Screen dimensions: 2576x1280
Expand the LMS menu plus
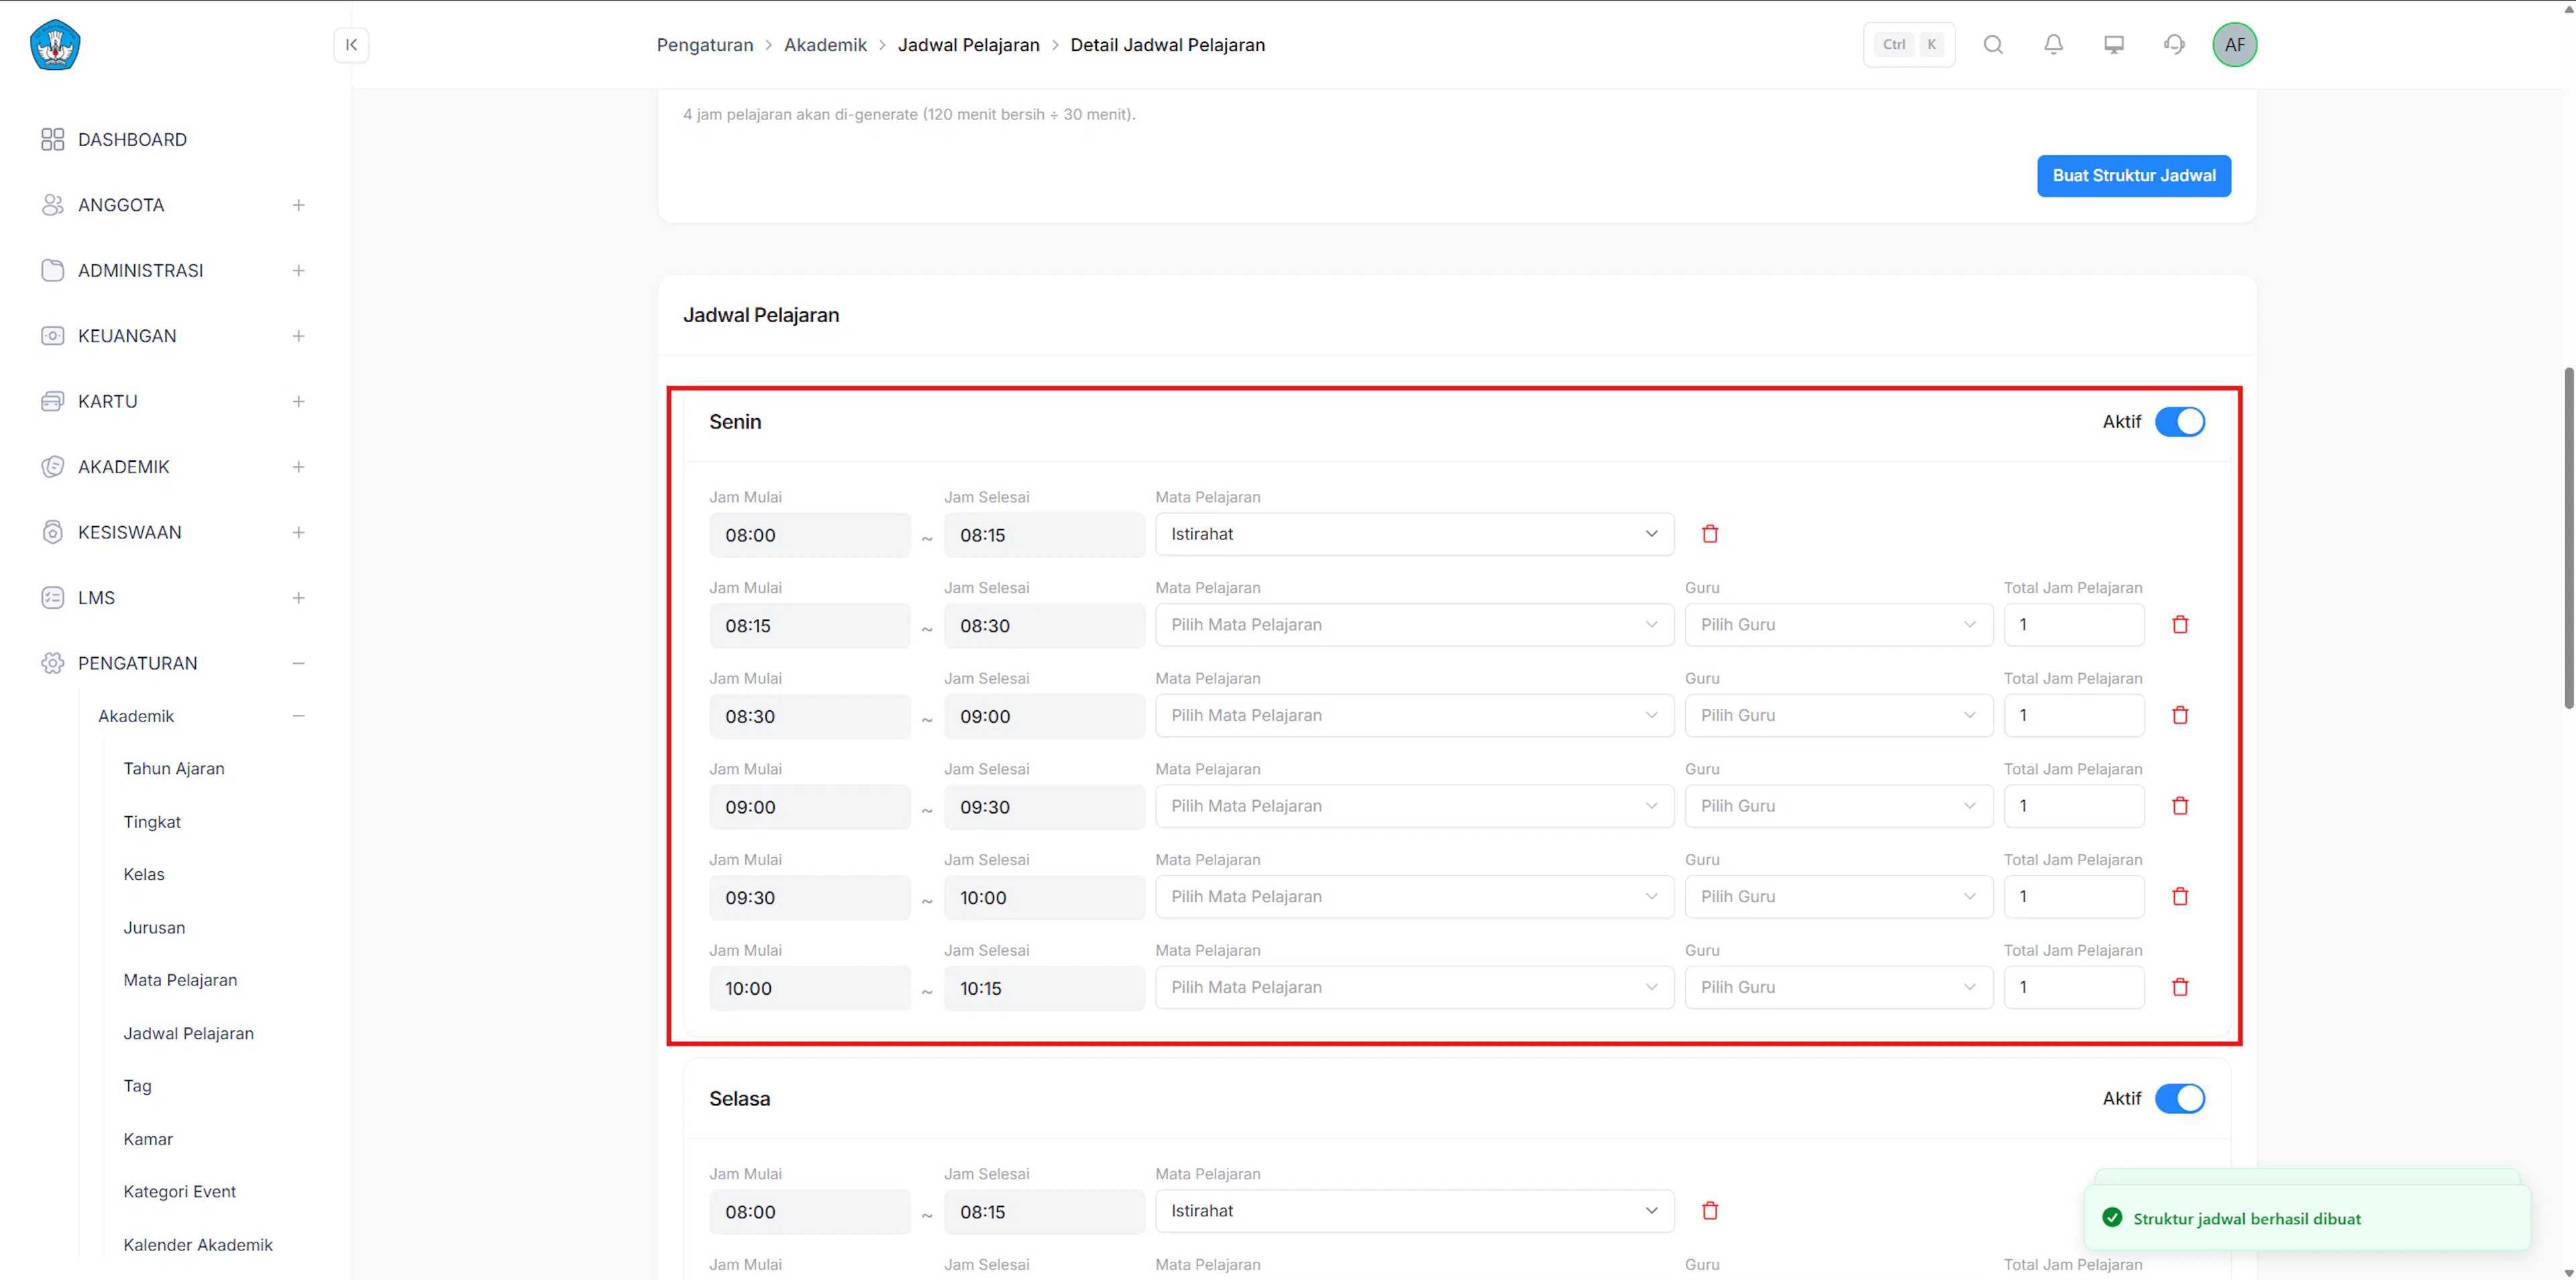point(298,597)
